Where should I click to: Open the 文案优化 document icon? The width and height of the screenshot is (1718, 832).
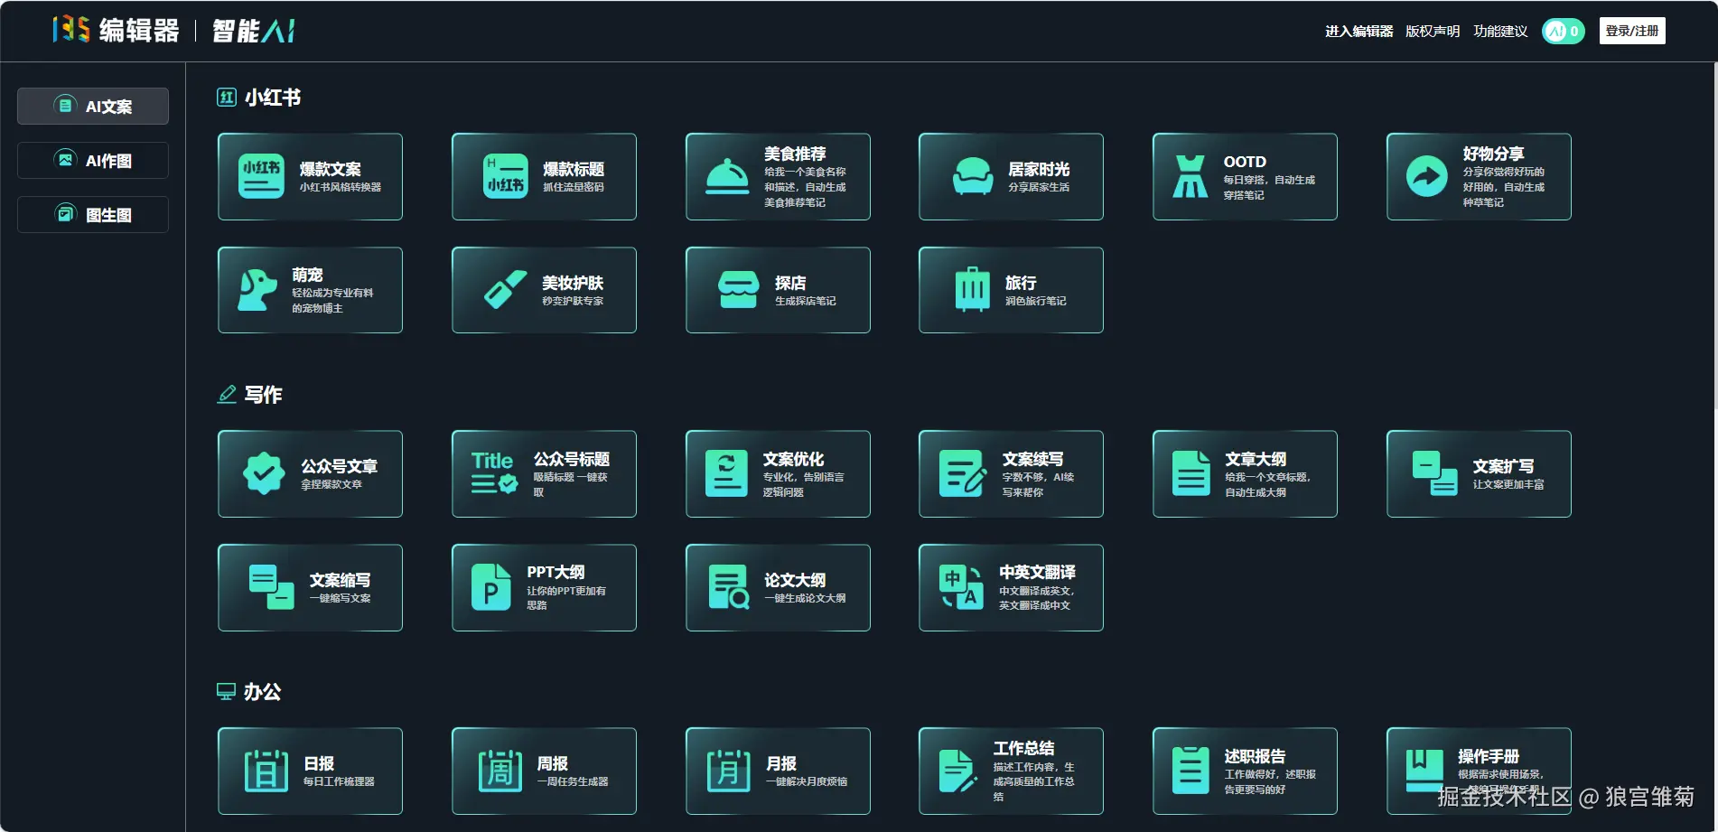727,473
